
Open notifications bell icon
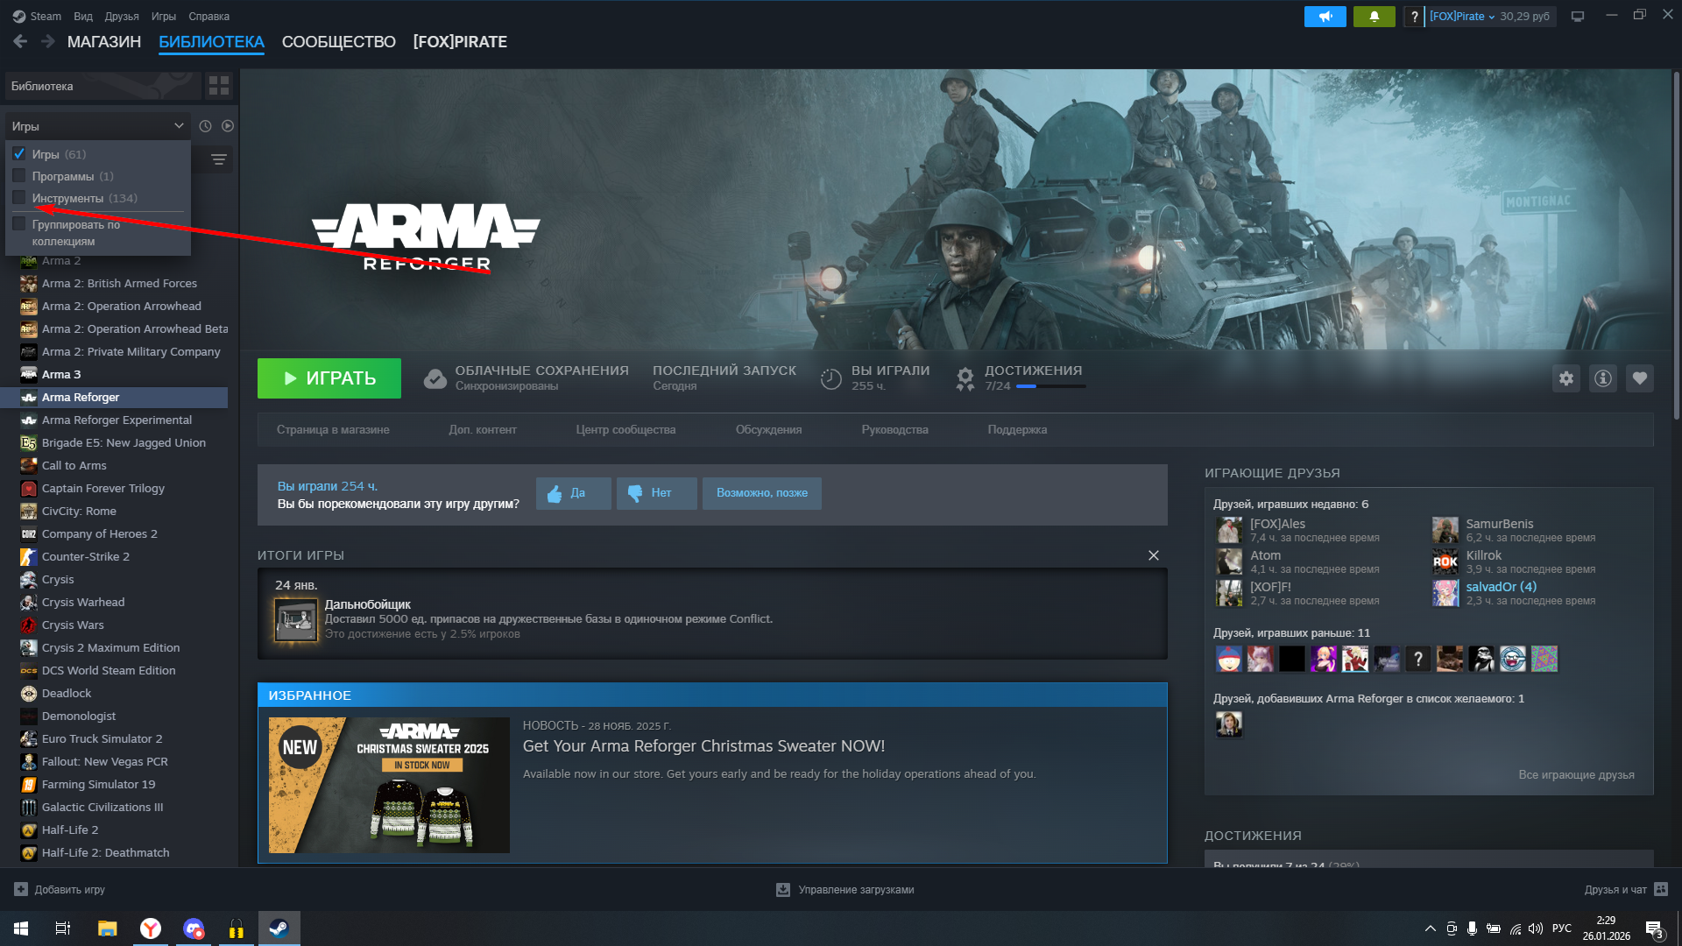coord(1374,17)
